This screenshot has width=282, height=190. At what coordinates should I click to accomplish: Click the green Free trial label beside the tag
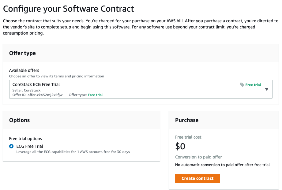tap(253, 85)
